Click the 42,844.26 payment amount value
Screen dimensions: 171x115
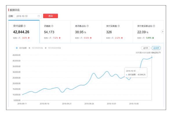21,32
